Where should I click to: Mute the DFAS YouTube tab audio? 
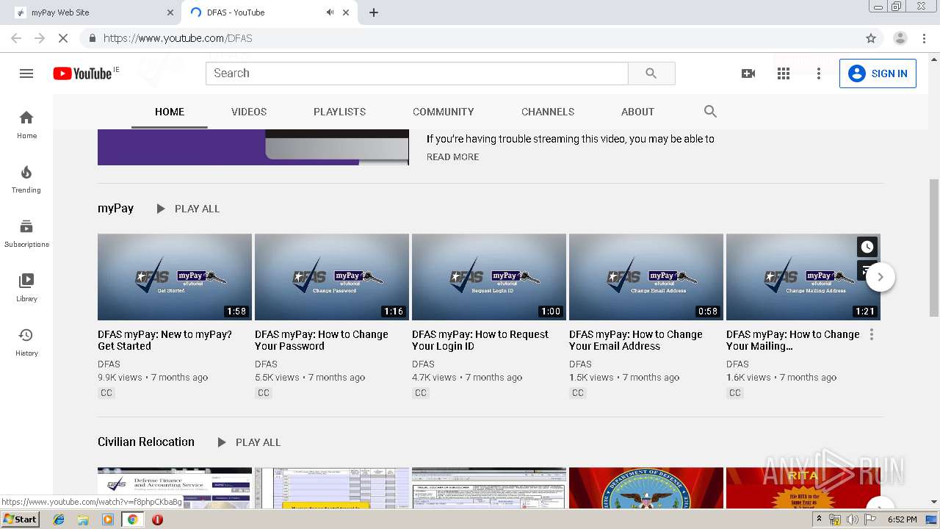(330, 12)
